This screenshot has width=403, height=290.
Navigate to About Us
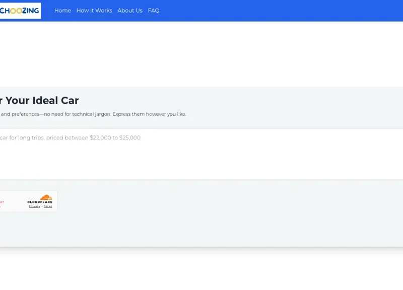(x=130, y=11)
